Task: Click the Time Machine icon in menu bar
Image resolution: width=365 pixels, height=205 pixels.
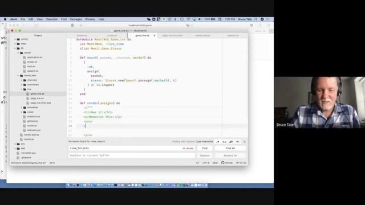Action: pos(182,19)
